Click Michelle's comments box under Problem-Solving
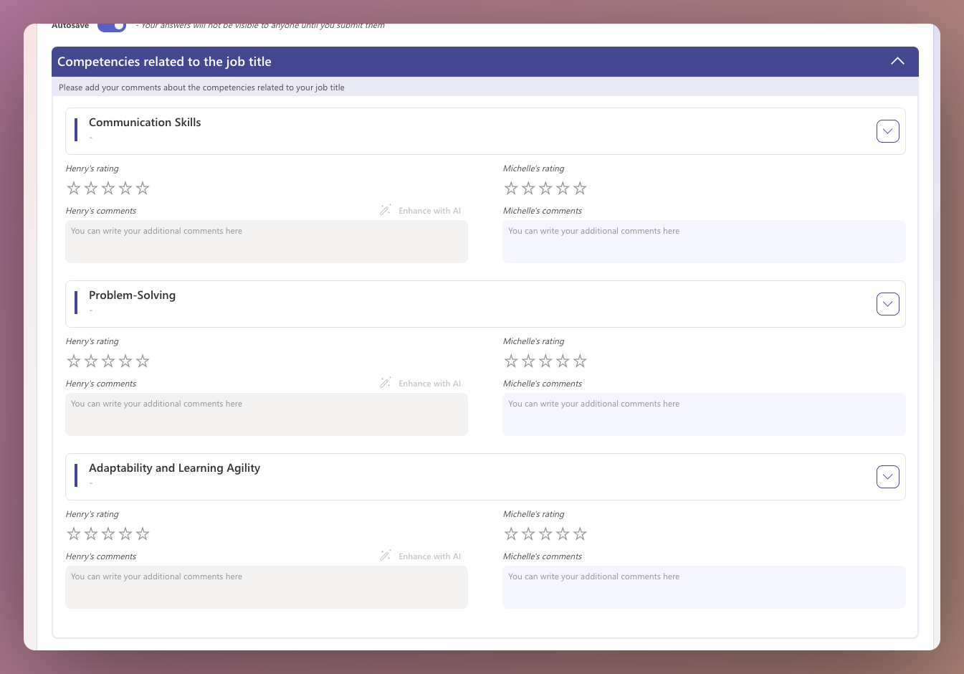Viewport: 964px width, 674px height. (704, 414)
